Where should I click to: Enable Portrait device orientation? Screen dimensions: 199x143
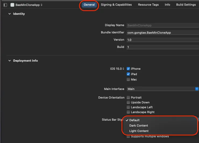128,97
